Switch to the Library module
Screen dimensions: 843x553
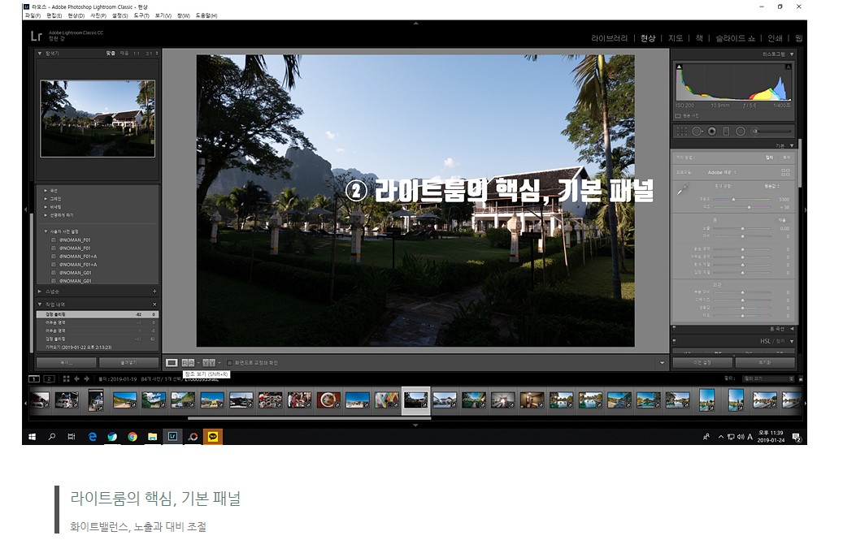(609, 38)
